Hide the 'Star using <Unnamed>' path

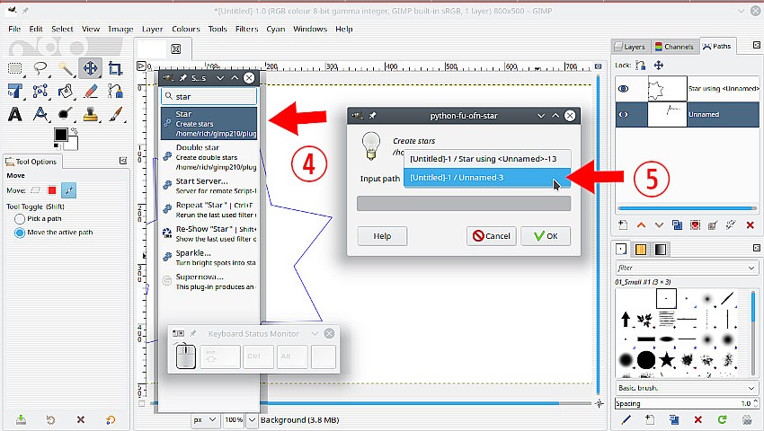coord(623,89)
